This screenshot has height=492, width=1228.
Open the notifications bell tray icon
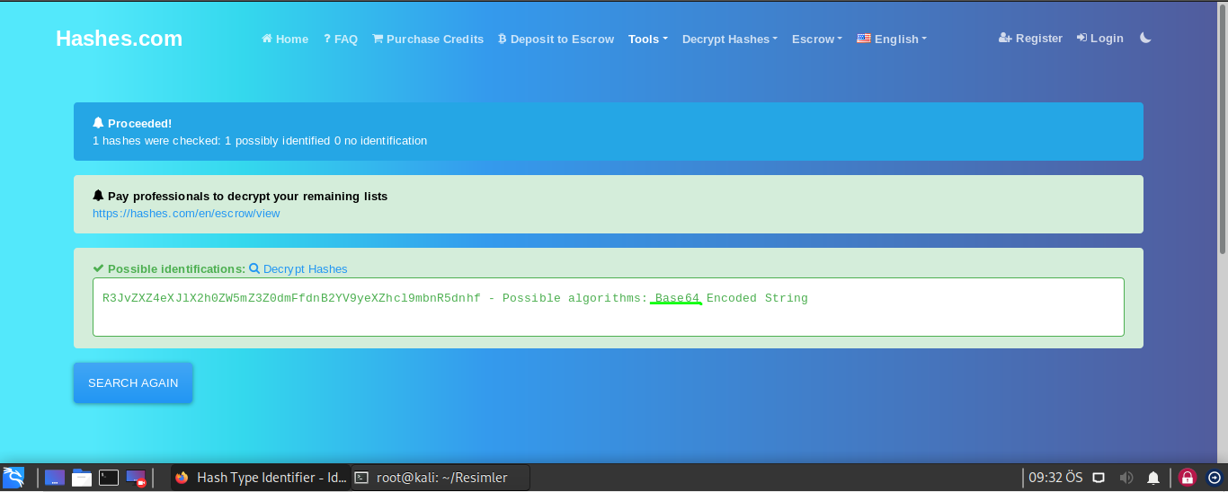click(x=1153, y=478)
